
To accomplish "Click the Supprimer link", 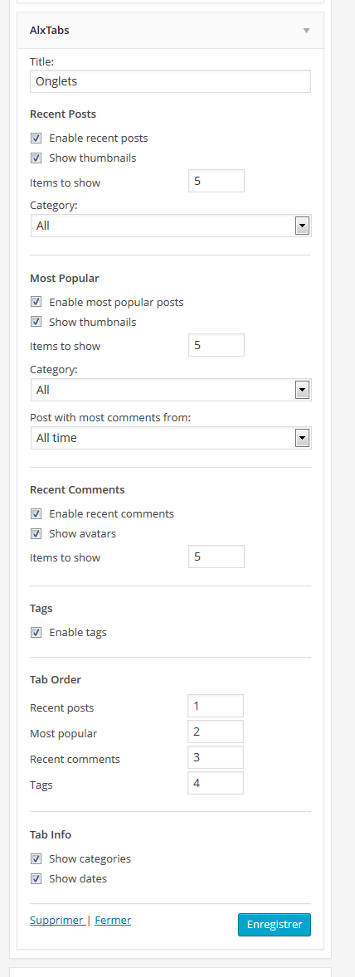I will point(56,921).
